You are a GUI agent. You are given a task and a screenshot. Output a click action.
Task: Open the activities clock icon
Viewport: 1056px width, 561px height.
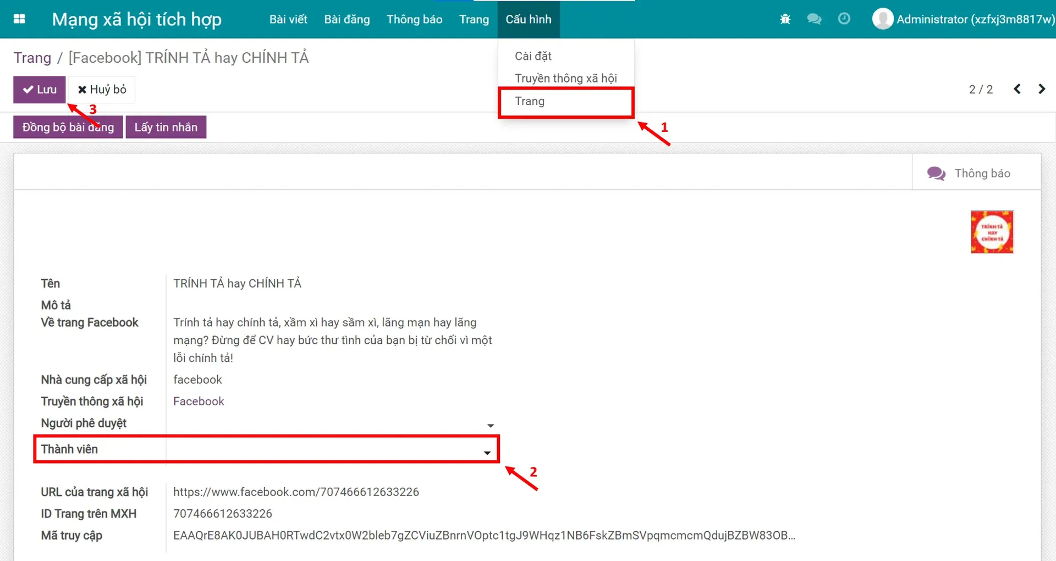tap(844, 19)
